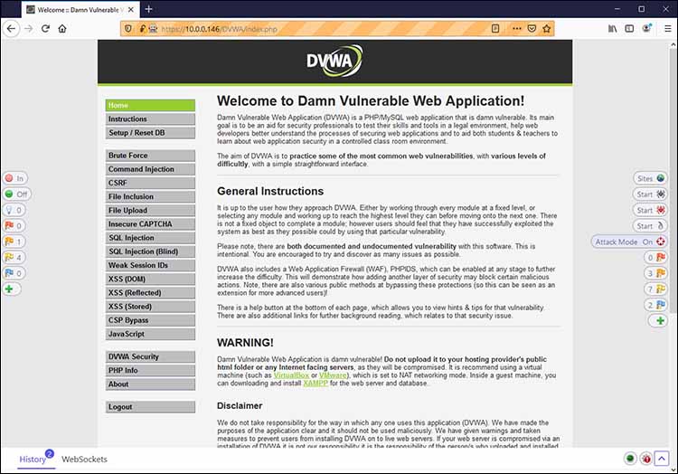The image size is (678, 474).
Task: Expand the bottom HUD drawer chevron
Action: click(x=662, y=459)
